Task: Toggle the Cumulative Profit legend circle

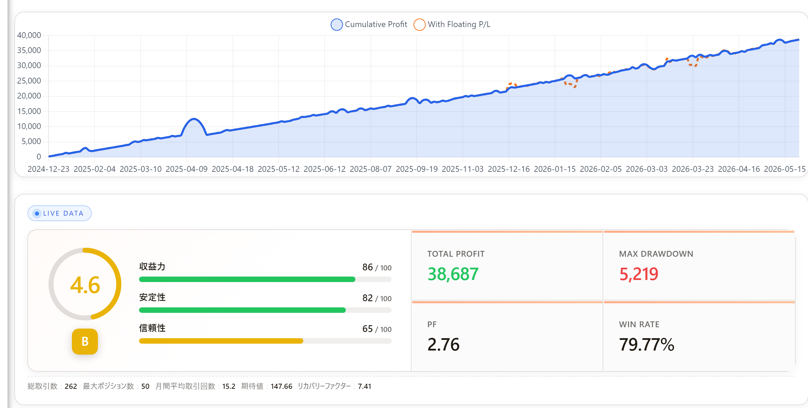Action: pos(337,25)
